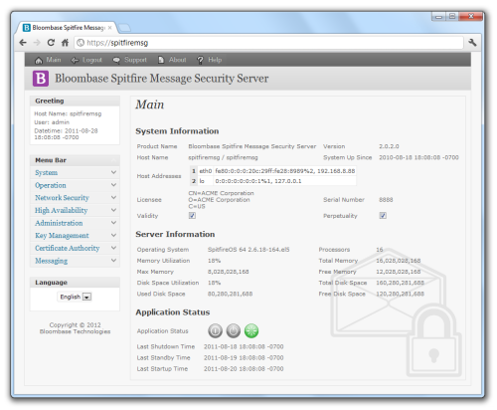Expand the Network Security chevron
Image resolution: width=497 pixels, height=410 pixels.
(113, 197)
